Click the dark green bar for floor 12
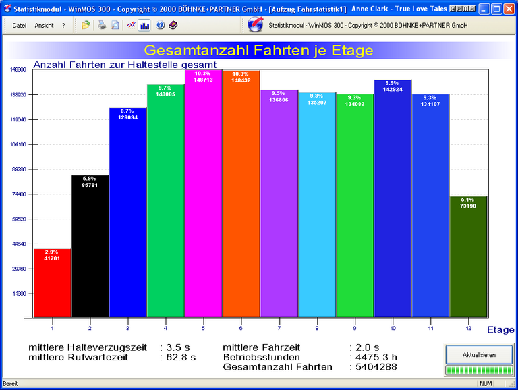Screen dimensions: 518x390 click(468, 256)
